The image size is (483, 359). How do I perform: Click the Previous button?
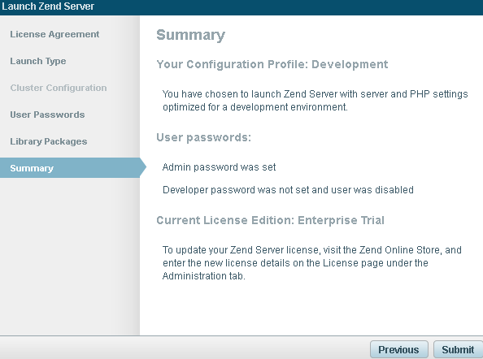[x=399, y=349]
